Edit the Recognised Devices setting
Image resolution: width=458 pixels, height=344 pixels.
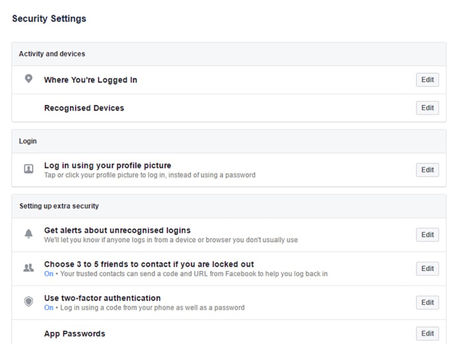coord(427,108)
